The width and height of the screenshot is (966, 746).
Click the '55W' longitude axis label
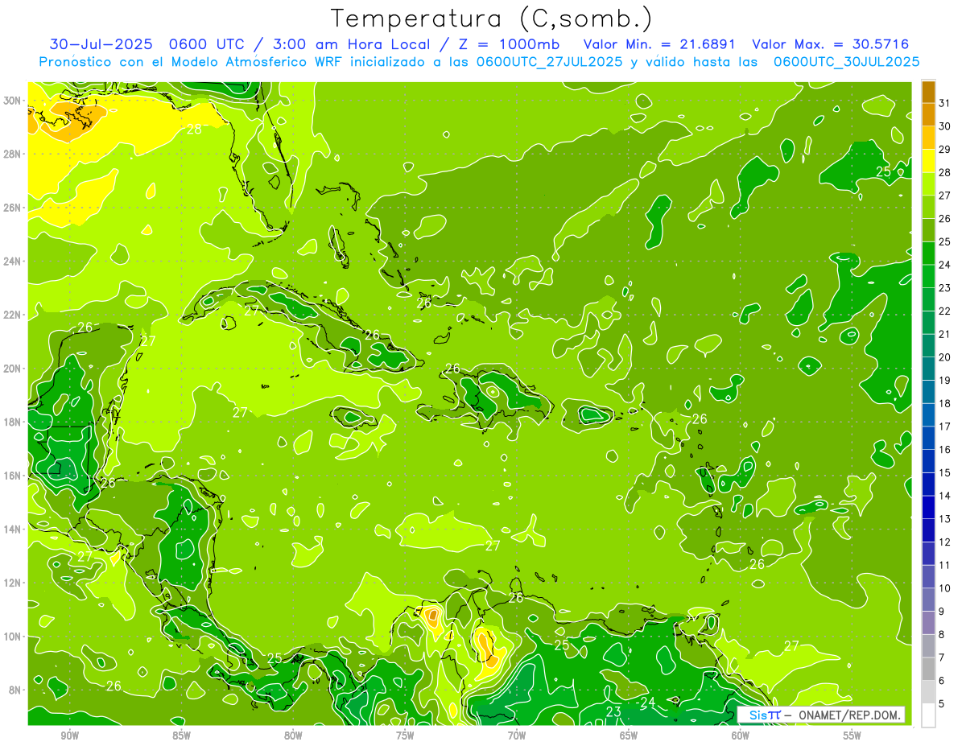(x=852, y=736)
